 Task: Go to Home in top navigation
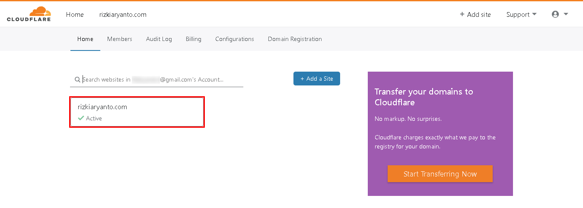(75, 14)
